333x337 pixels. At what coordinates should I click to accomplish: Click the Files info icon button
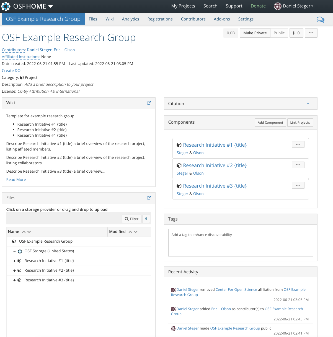tap(146, 219)
